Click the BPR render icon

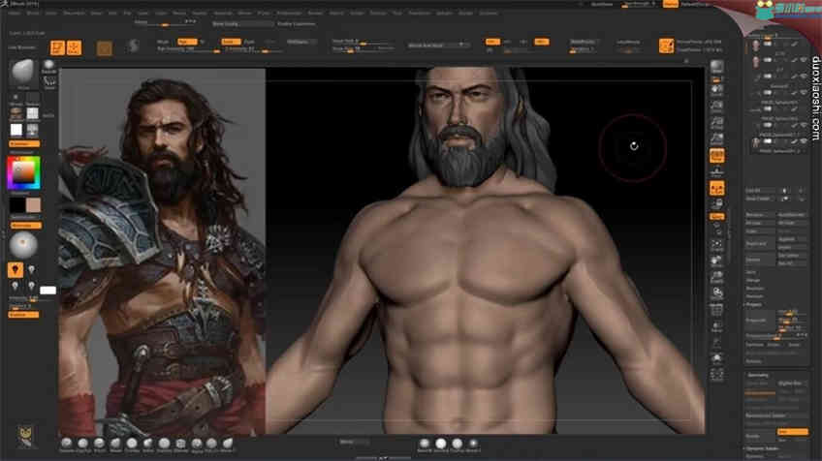(x=717, y=67)
